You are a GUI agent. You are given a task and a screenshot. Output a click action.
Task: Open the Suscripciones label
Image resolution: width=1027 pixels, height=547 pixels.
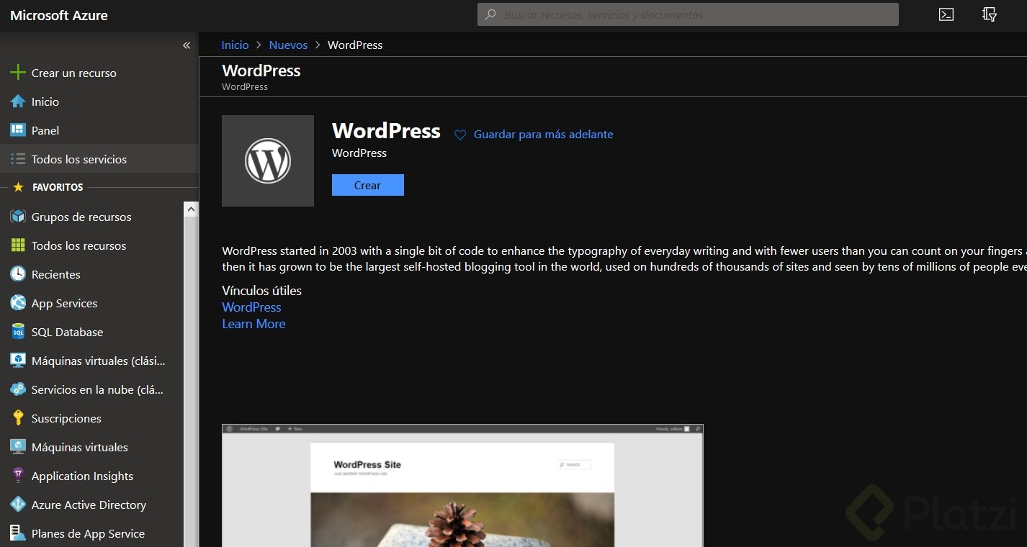[x=66, y=418]
